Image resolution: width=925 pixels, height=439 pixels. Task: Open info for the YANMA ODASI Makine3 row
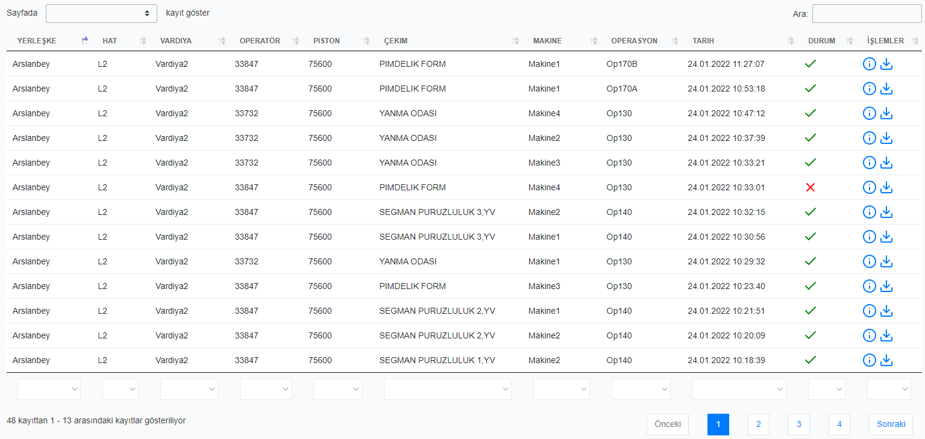point(869,162)
